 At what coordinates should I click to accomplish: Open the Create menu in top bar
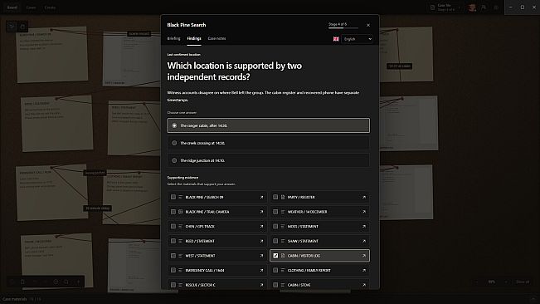click(50, 7)
